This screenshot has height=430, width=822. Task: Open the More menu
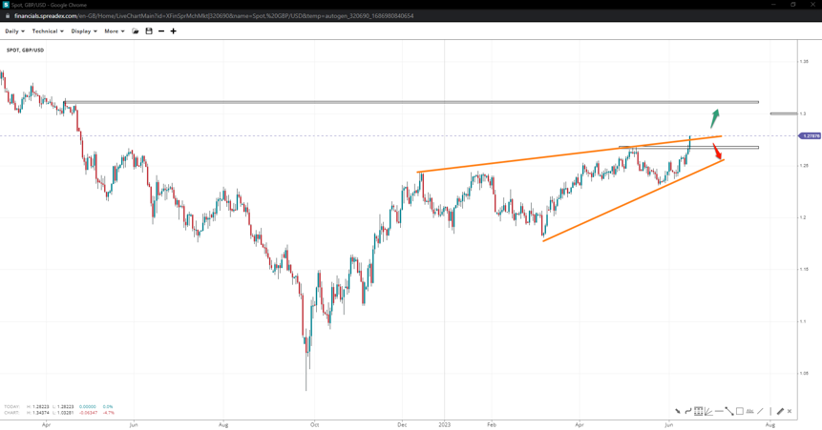(114, 31)
